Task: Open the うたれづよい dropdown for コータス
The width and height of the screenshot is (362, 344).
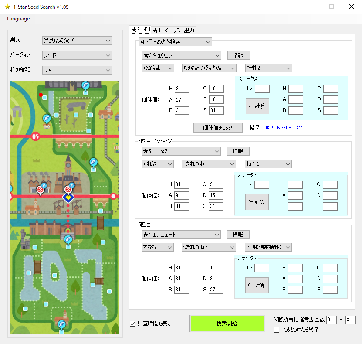Action: click(x=209, y=164)
